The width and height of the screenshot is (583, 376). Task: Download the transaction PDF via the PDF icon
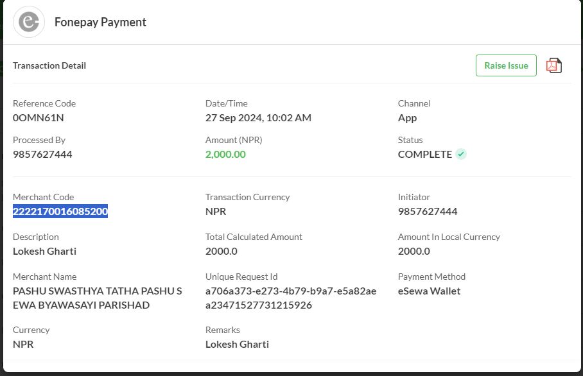click(553, 65)
